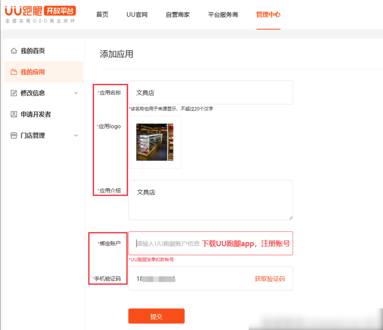This screenshot has height=330, width=383.
Task: Click the 提交 submit button
Action: [x=156, y=316]
